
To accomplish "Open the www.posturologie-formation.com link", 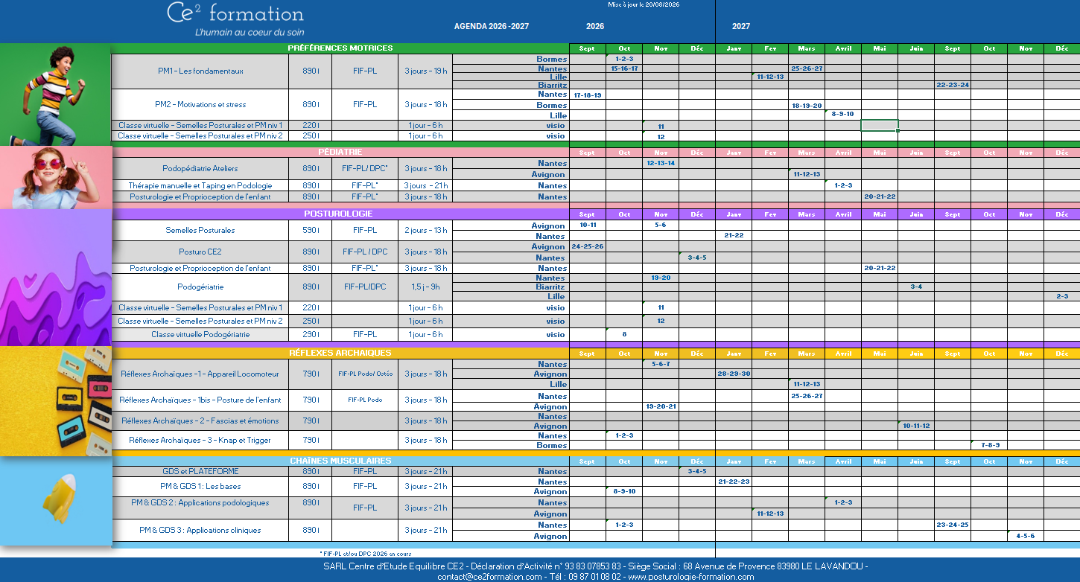I will (691, 577).
